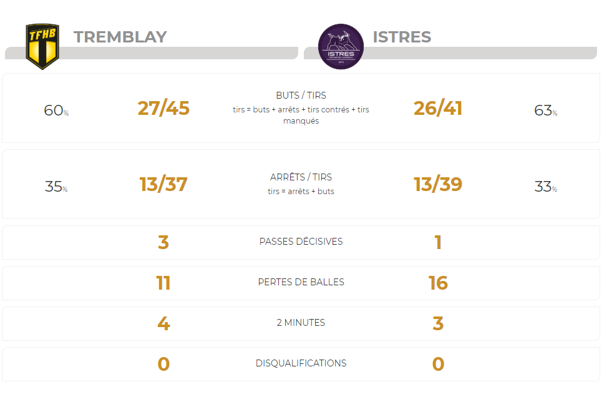The image size is (607, 412).
Task: Click the PERTES DE BALLES row label
Action: pos(301,282)
